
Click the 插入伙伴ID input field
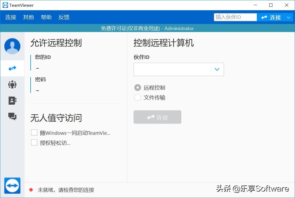[235, 17]
